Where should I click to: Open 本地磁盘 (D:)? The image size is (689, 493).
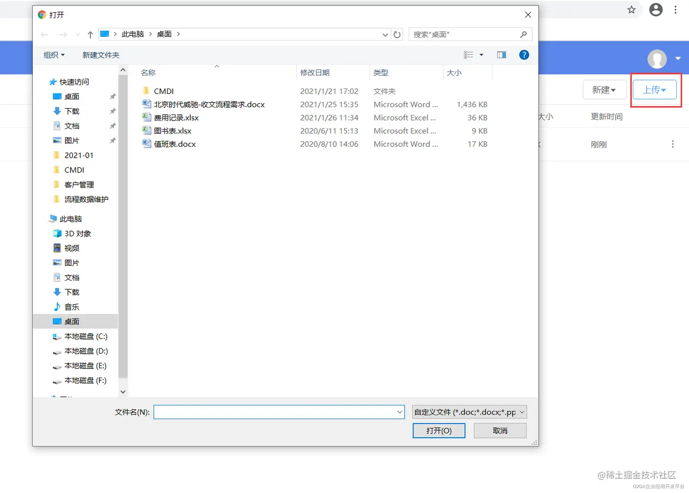[86, 351]
